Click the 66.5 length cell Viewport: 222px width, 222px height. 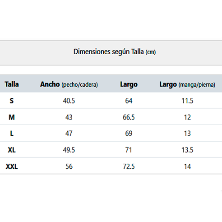point(129,117)
